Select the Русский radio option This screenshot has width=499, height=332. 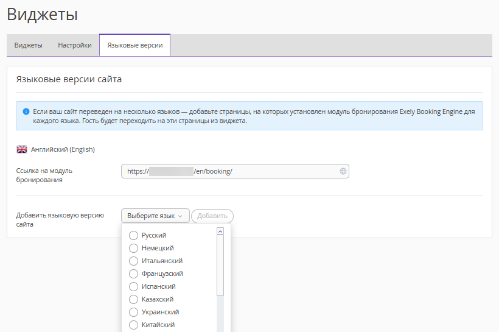[x=133, y=235]
